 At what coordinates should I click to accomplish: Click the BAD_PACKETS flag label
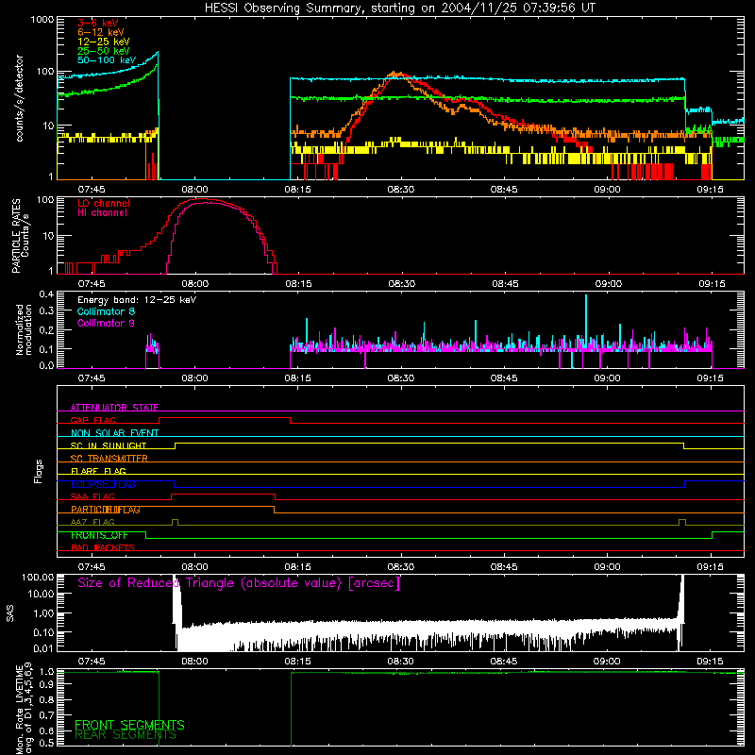coord(103,547)
